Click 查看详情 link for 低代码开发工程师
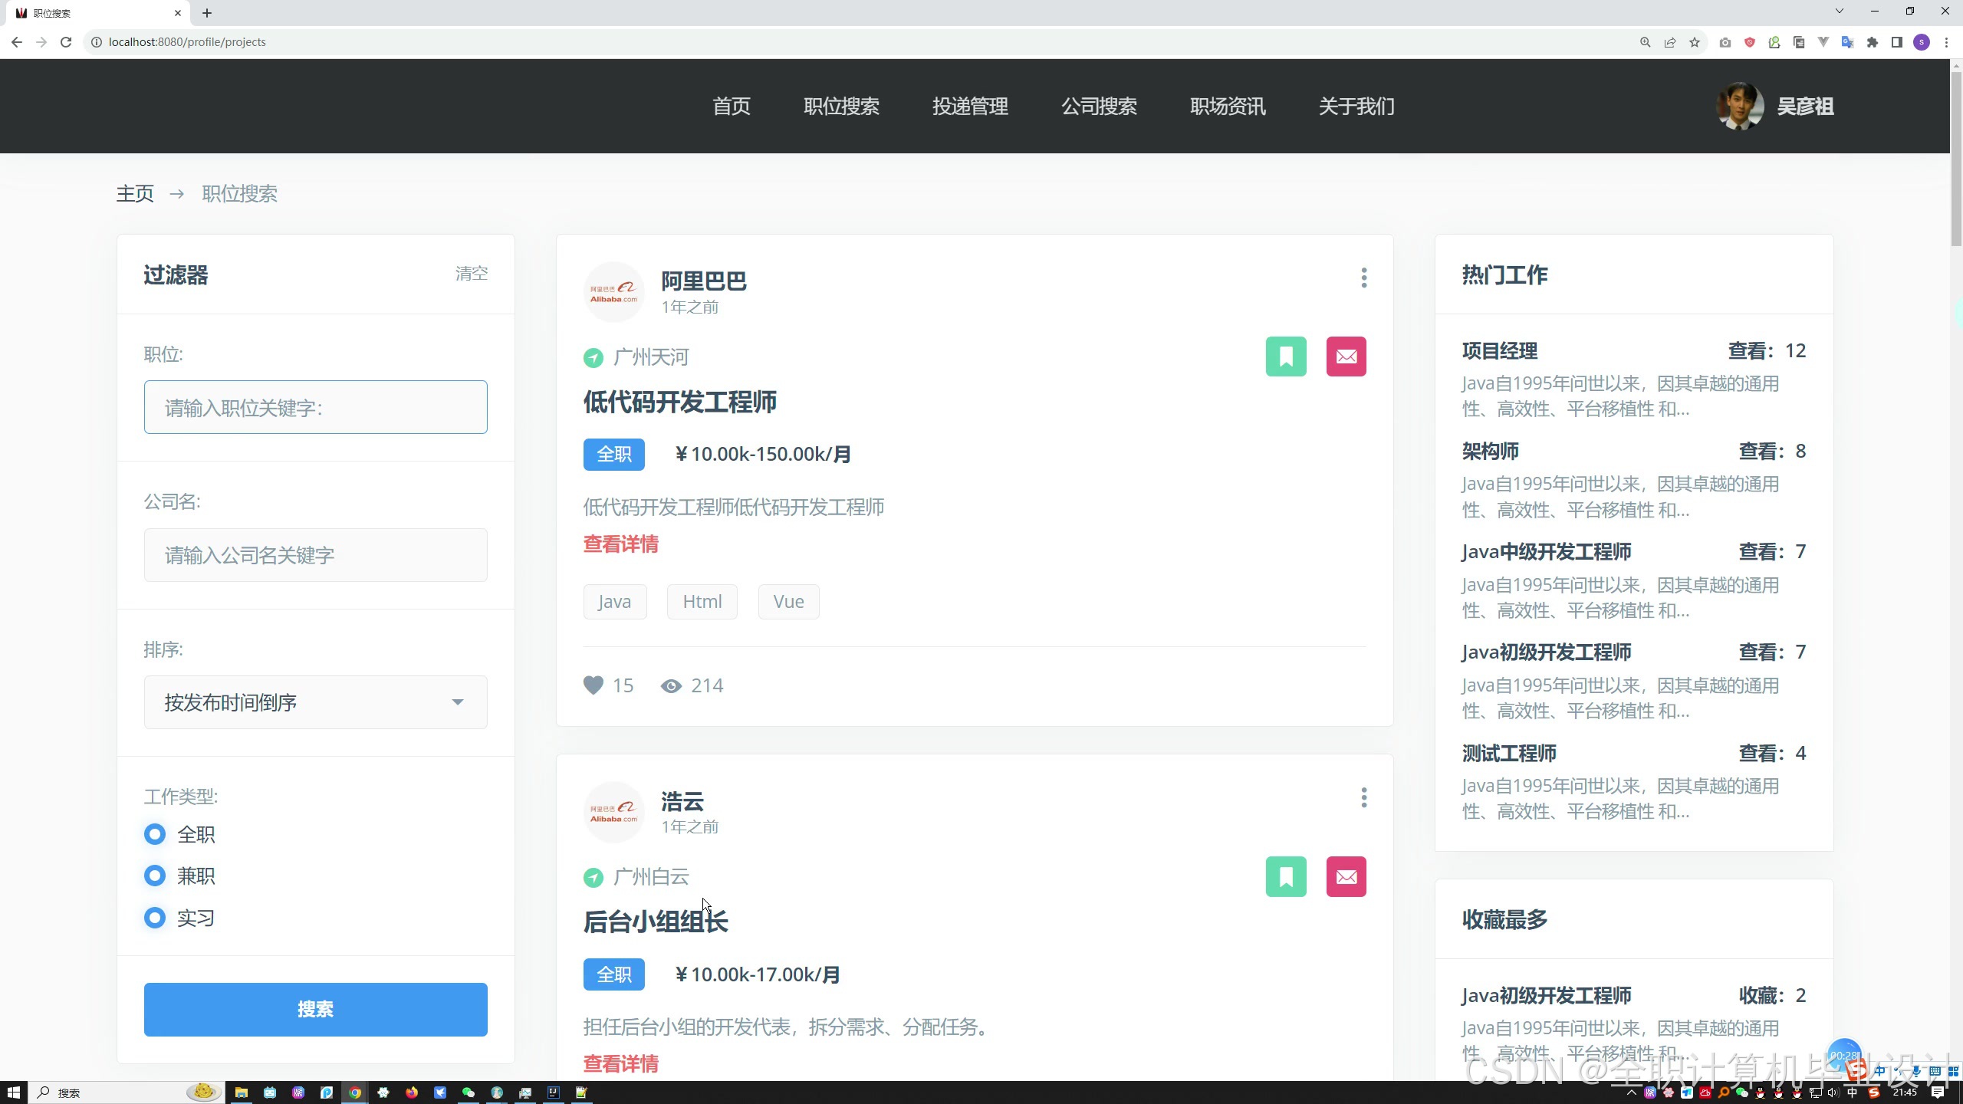This screenshot has height=1104, width=1963. coord(620,544)
